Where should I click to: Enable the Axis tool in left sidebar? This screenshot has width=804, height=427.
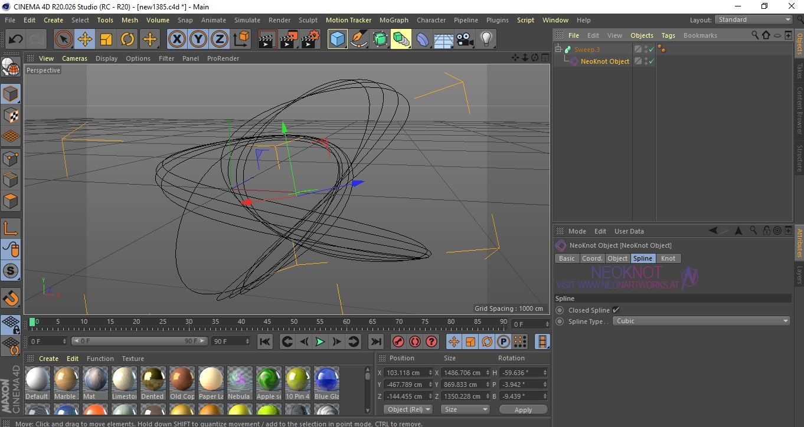tap(11, 228)
